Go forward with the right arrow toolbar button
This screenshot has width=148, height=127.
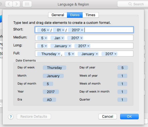[x=16, y=4]
